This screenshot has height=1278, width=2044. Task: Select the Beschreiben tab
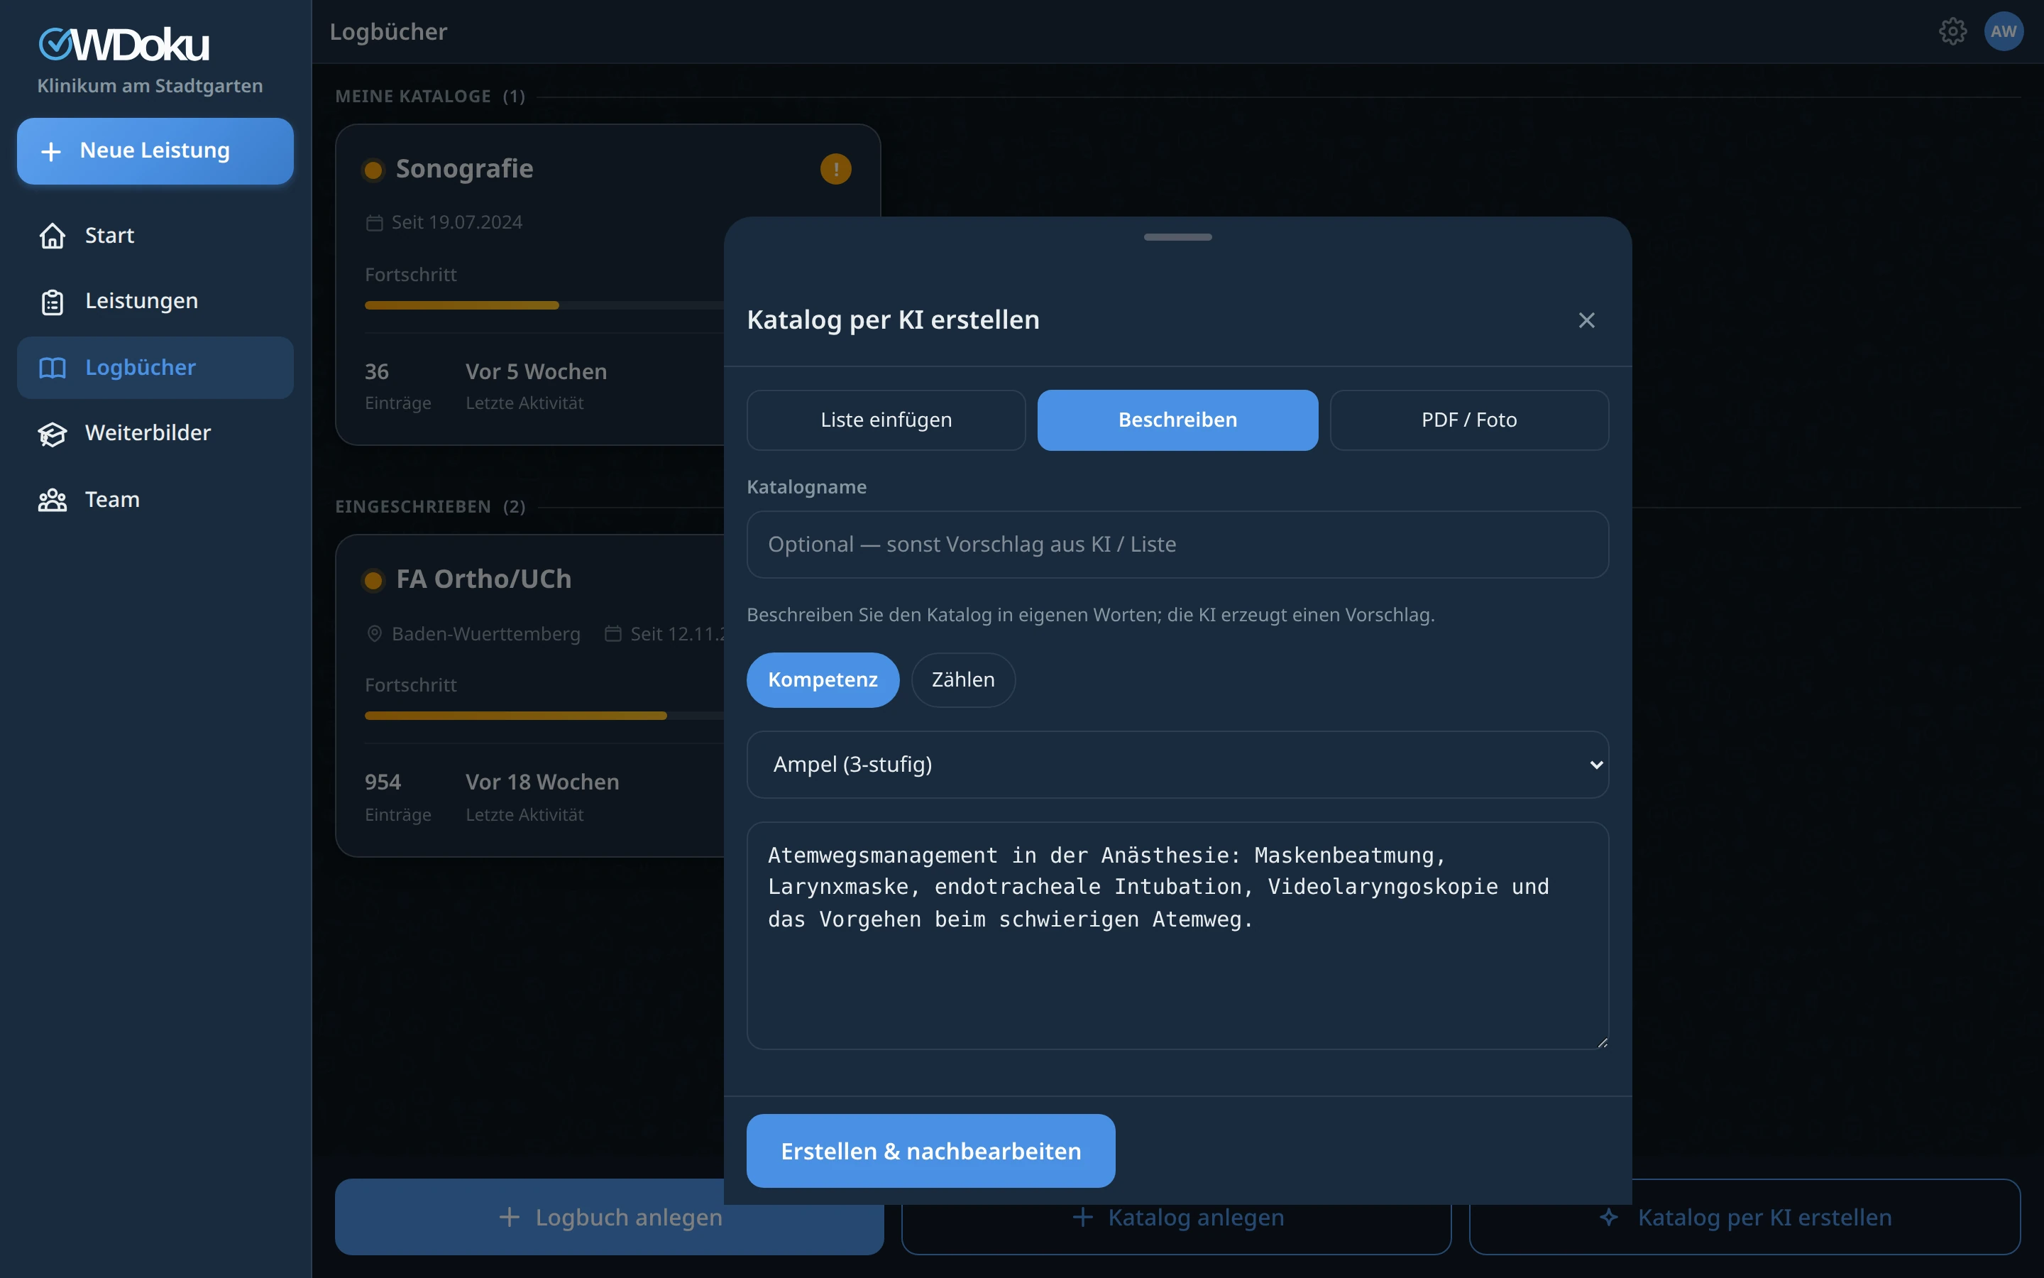click(x=1177, y=420)
